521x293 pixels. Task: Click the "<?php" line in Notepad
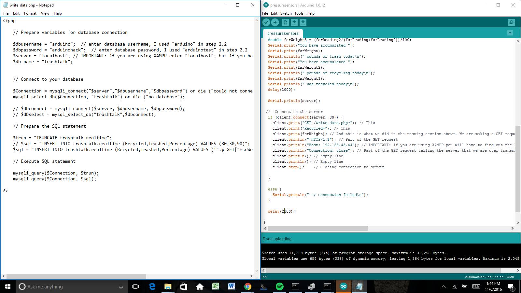(9, 21)
